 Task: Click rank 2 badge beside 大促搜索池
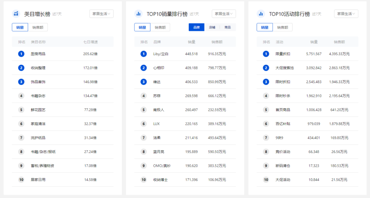click(x=266, y=68)
